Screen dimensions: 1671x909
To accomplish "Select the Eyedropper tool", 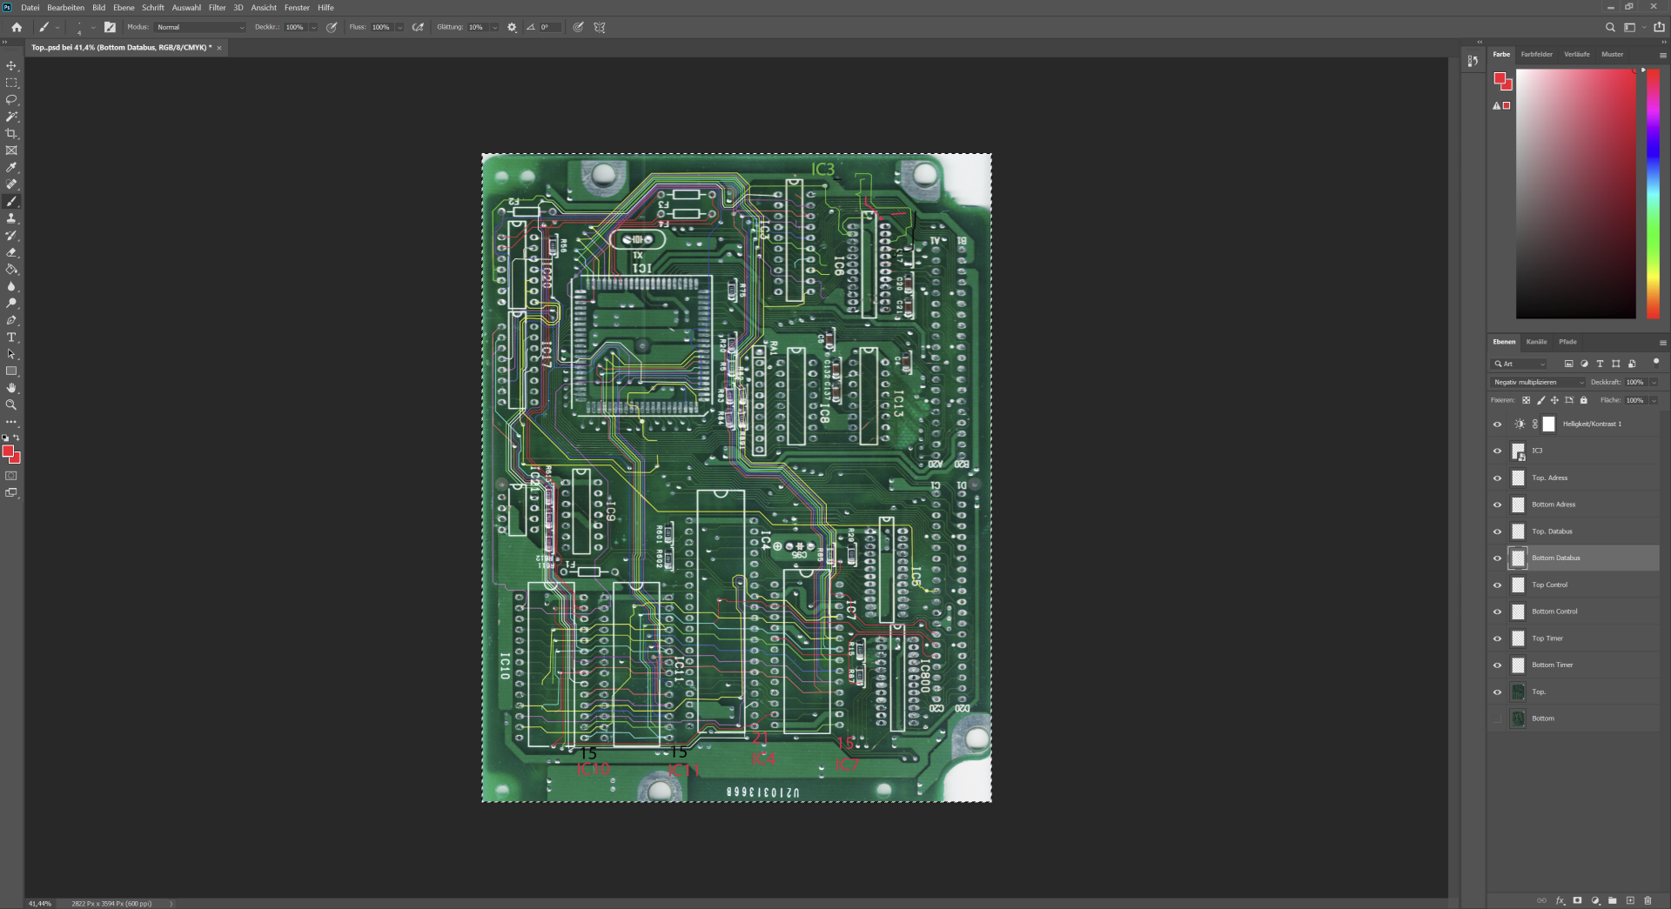I will (x=11, y=167).
